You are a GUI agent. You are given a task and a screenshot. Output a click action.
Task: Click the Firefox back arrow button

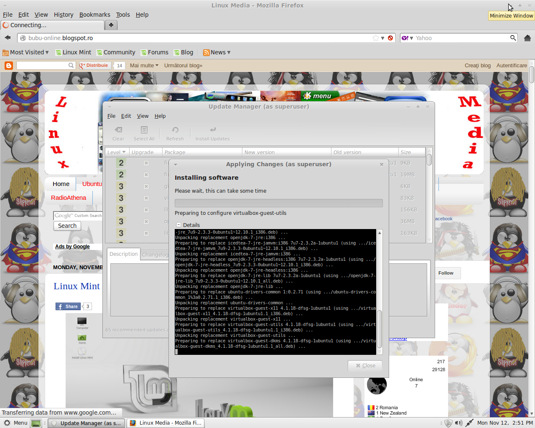(8, 38)
